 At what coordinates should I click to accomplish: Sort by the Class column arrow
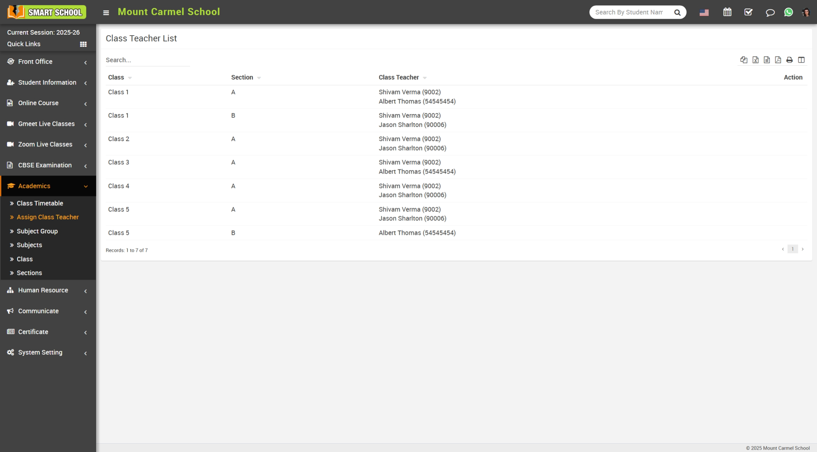pyautogui.click(x=130, y=78)
